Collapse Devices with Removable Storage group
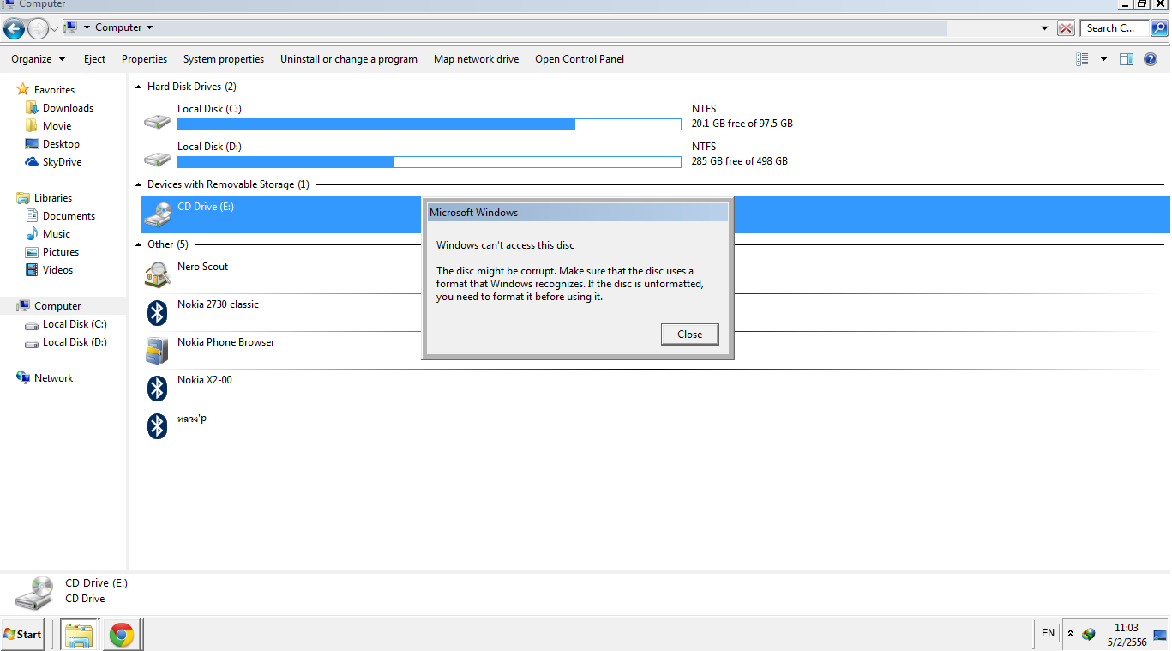Image resolution: width=1172 pixels, height=651 pixels. point(140,184)
